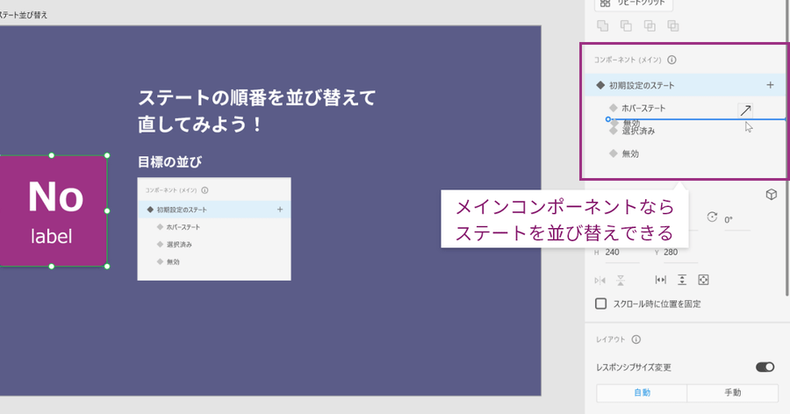The image size is (790, 414).
Task: Check スクロール時に位置を固定 checkbox
Action: (600, 303)
